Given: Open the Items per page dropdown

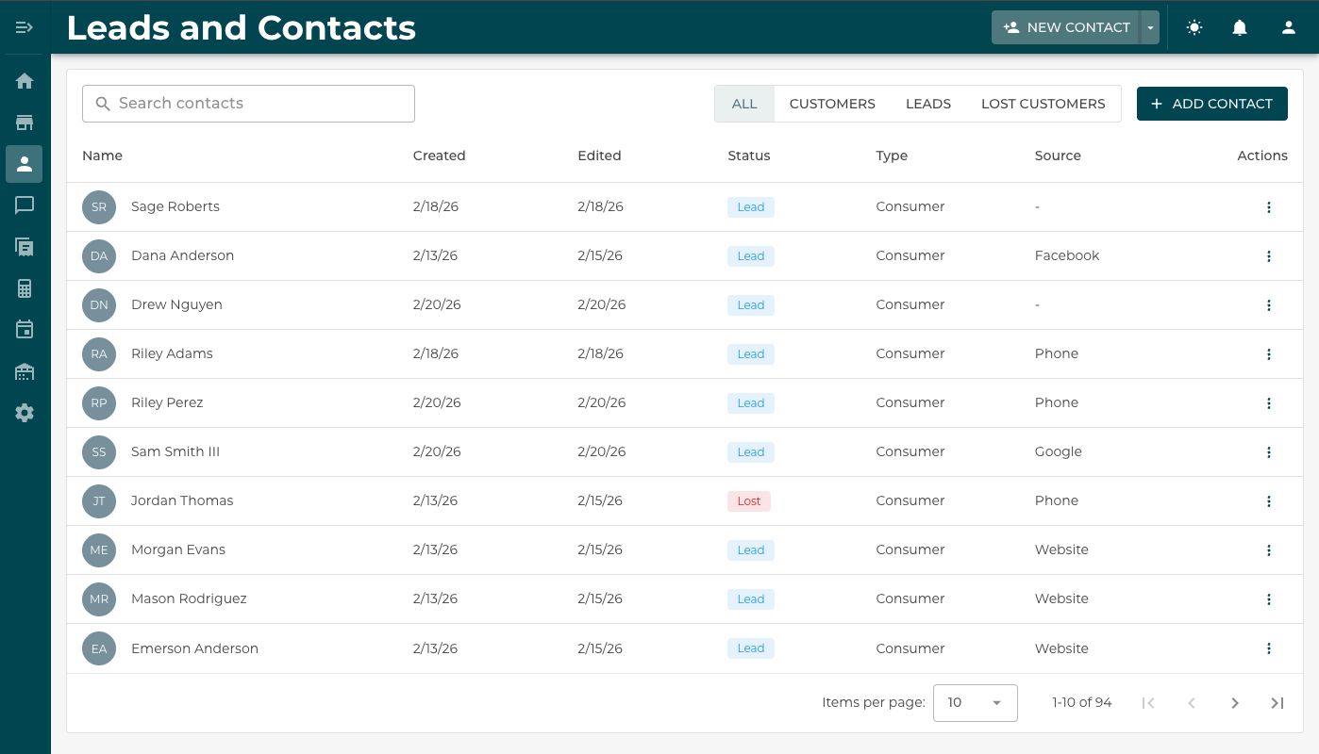Looking at the screenshot, I should pos(975,702).
